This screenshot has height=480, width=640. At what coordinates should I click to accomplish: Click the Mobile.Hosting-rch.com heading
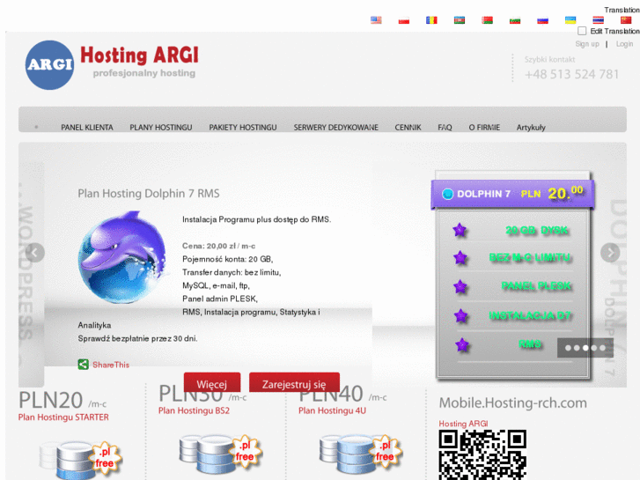512,402
